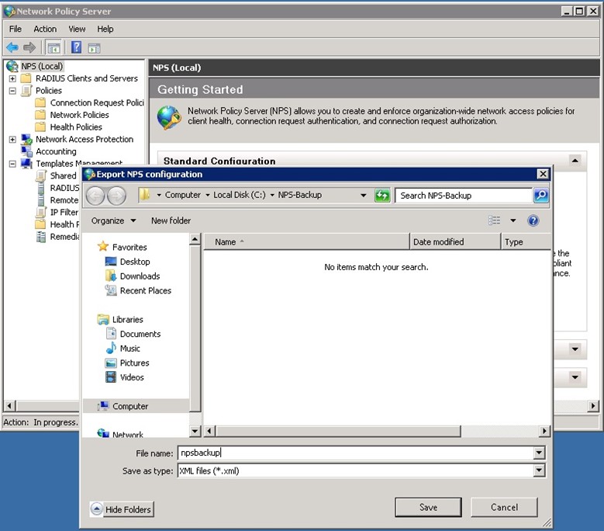Click the Back arrow in NPS toolbar
Screen dimensions: 604x531
tap(12, 47)
